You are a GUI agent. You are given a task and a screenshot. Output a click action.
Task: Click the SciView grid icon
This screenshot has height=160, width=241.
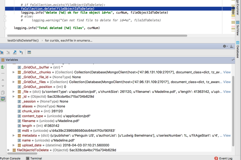238,23
